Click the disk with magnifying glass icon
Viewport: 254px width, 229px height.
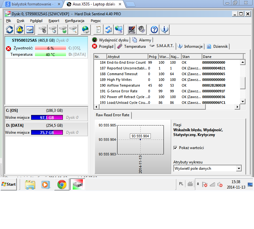point(73,30)
